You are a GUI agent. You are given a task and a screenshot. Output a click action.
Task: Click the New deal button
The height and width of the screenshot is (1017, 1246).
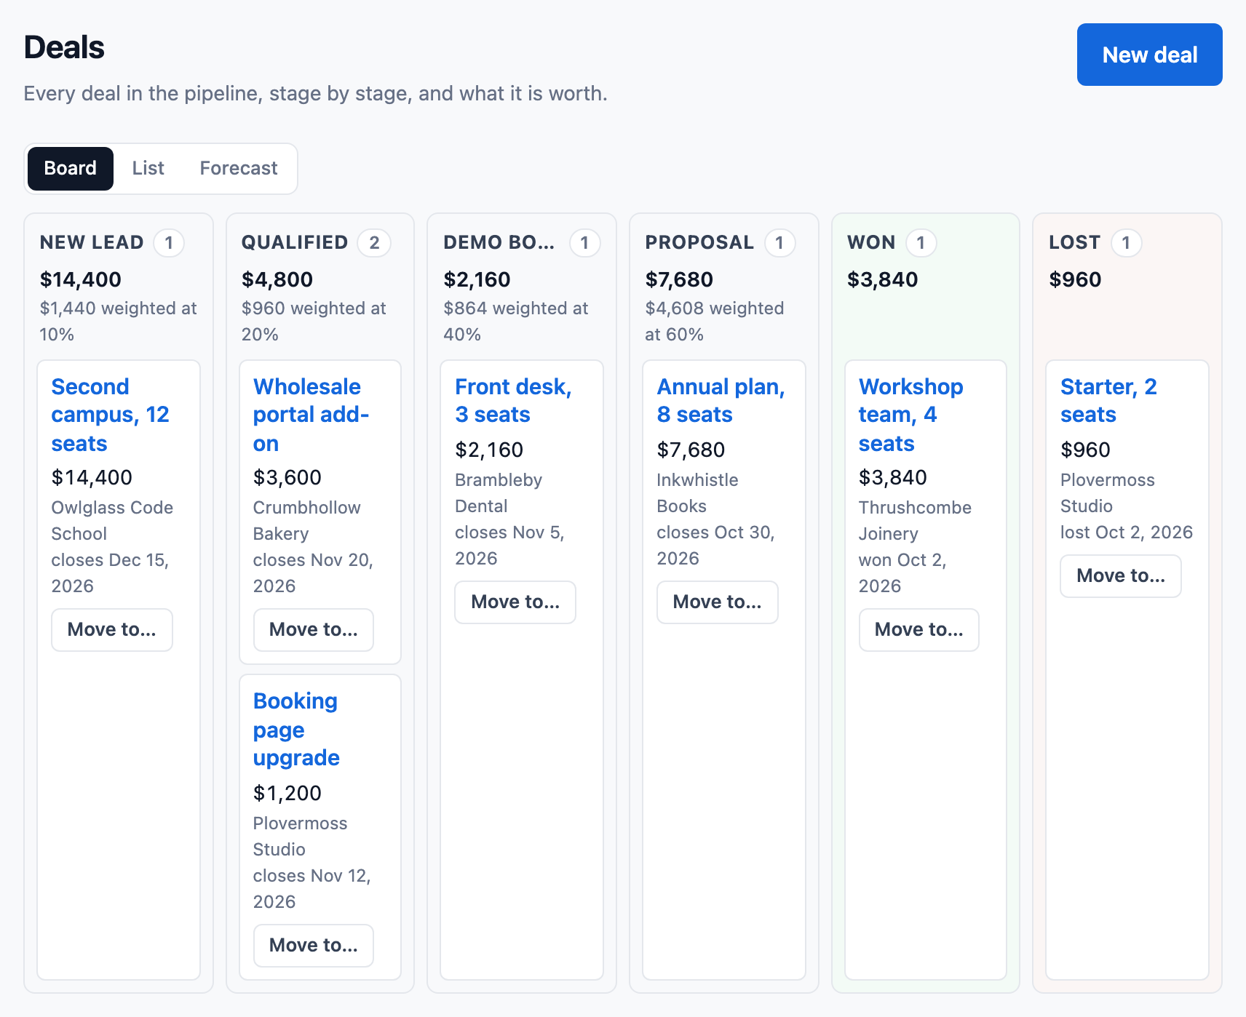tap(1149, 55)
